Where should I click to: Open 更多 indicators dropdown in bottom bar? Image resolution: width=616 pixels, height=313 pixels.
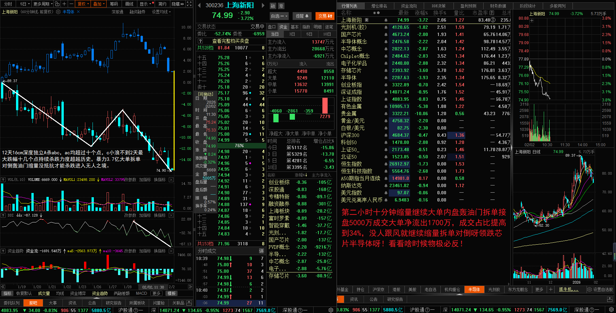click(157, 293)
